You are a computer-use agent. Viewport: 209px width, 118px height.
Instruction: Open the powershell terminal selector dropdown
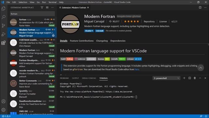[166, 78]
